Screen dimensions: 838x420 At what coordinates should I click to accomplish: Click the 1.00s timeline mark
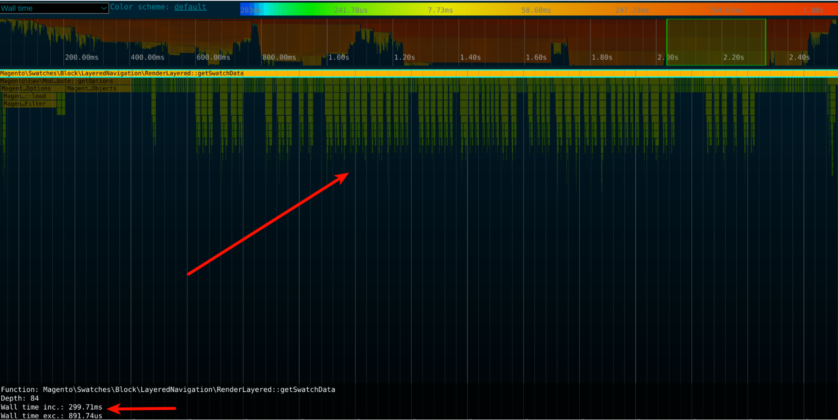click(x=339, y=57)
